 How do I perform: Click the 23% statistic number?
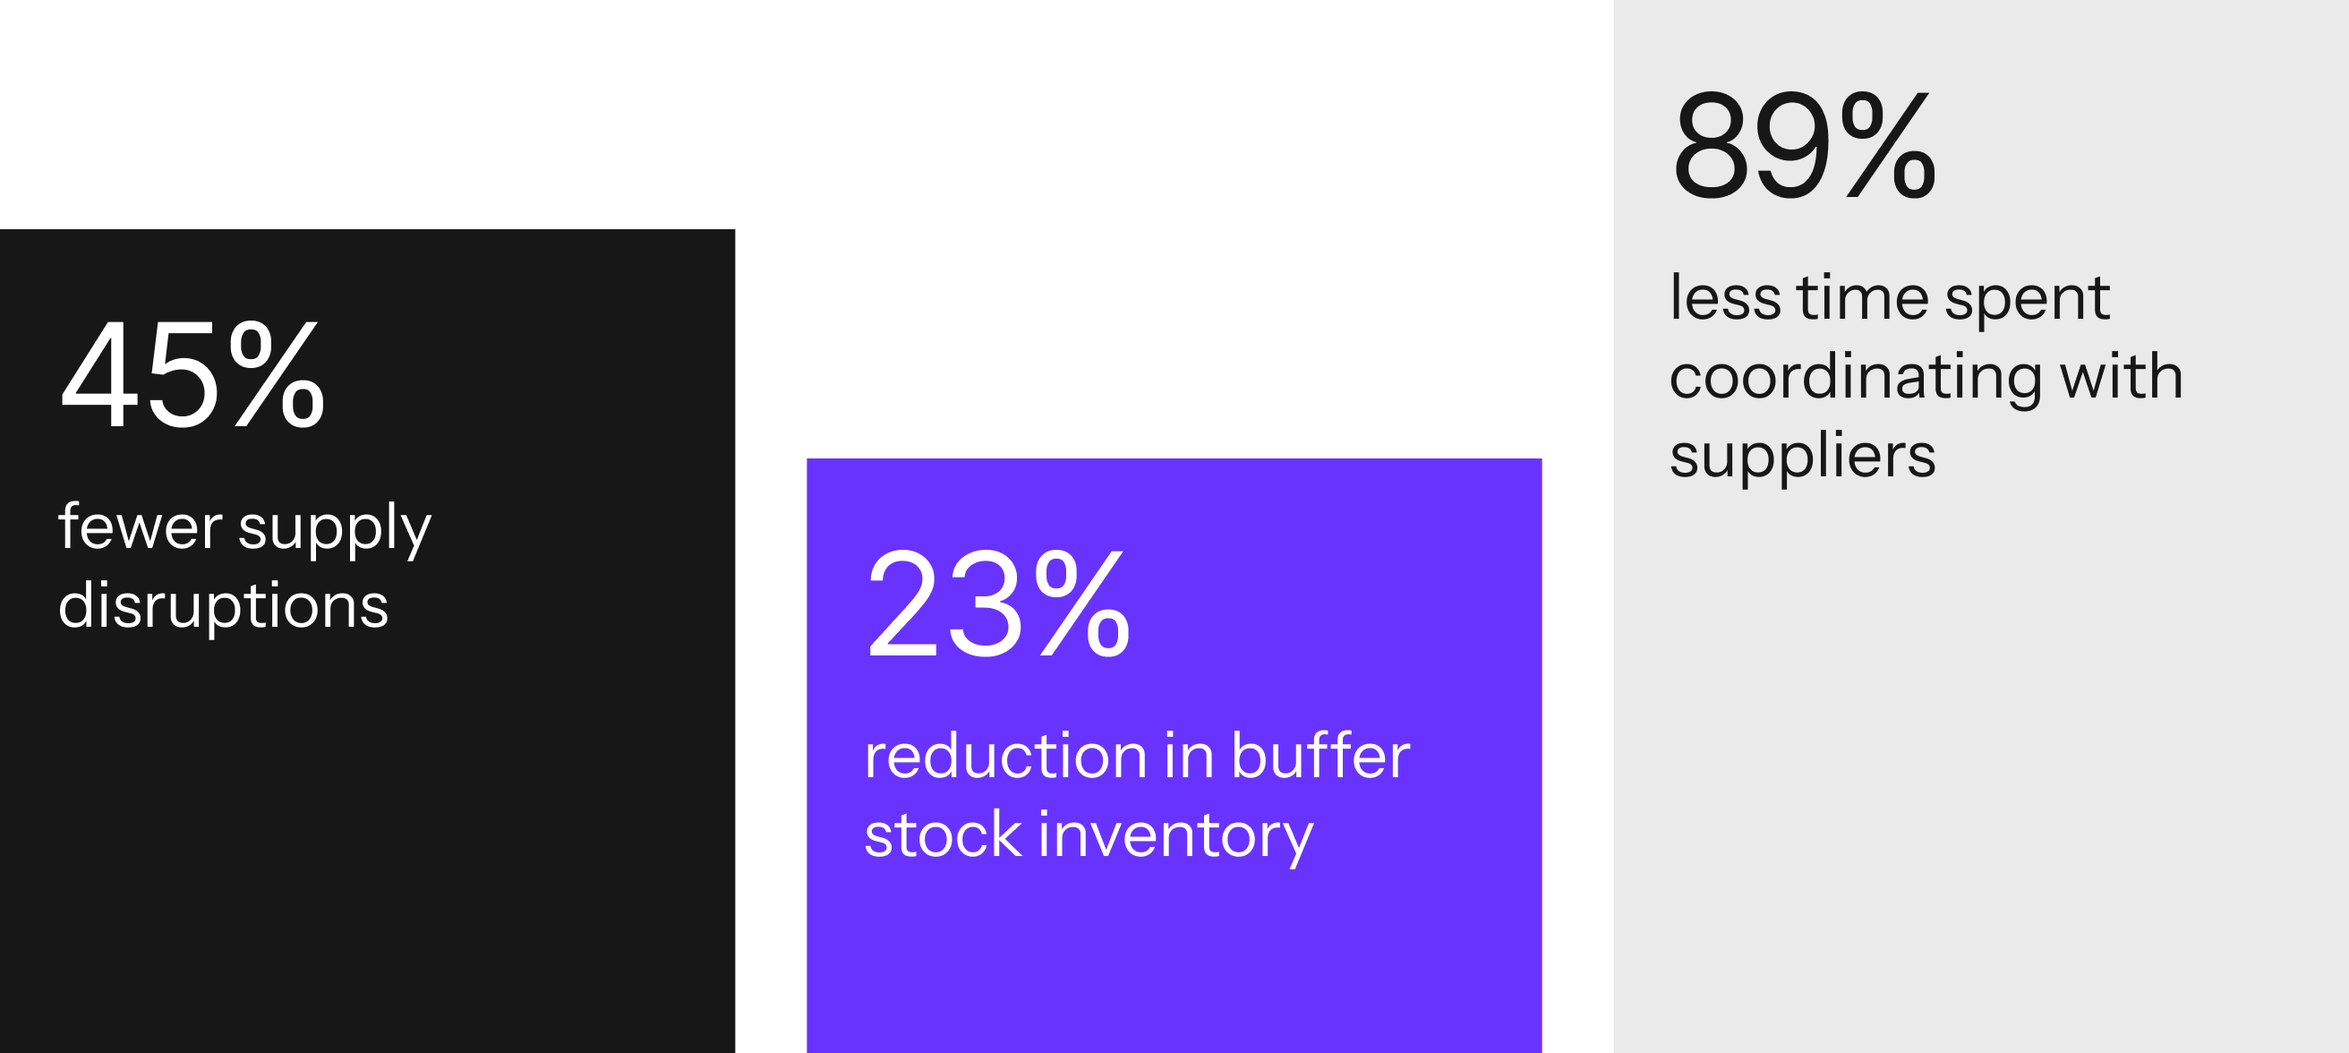point(998,604)
